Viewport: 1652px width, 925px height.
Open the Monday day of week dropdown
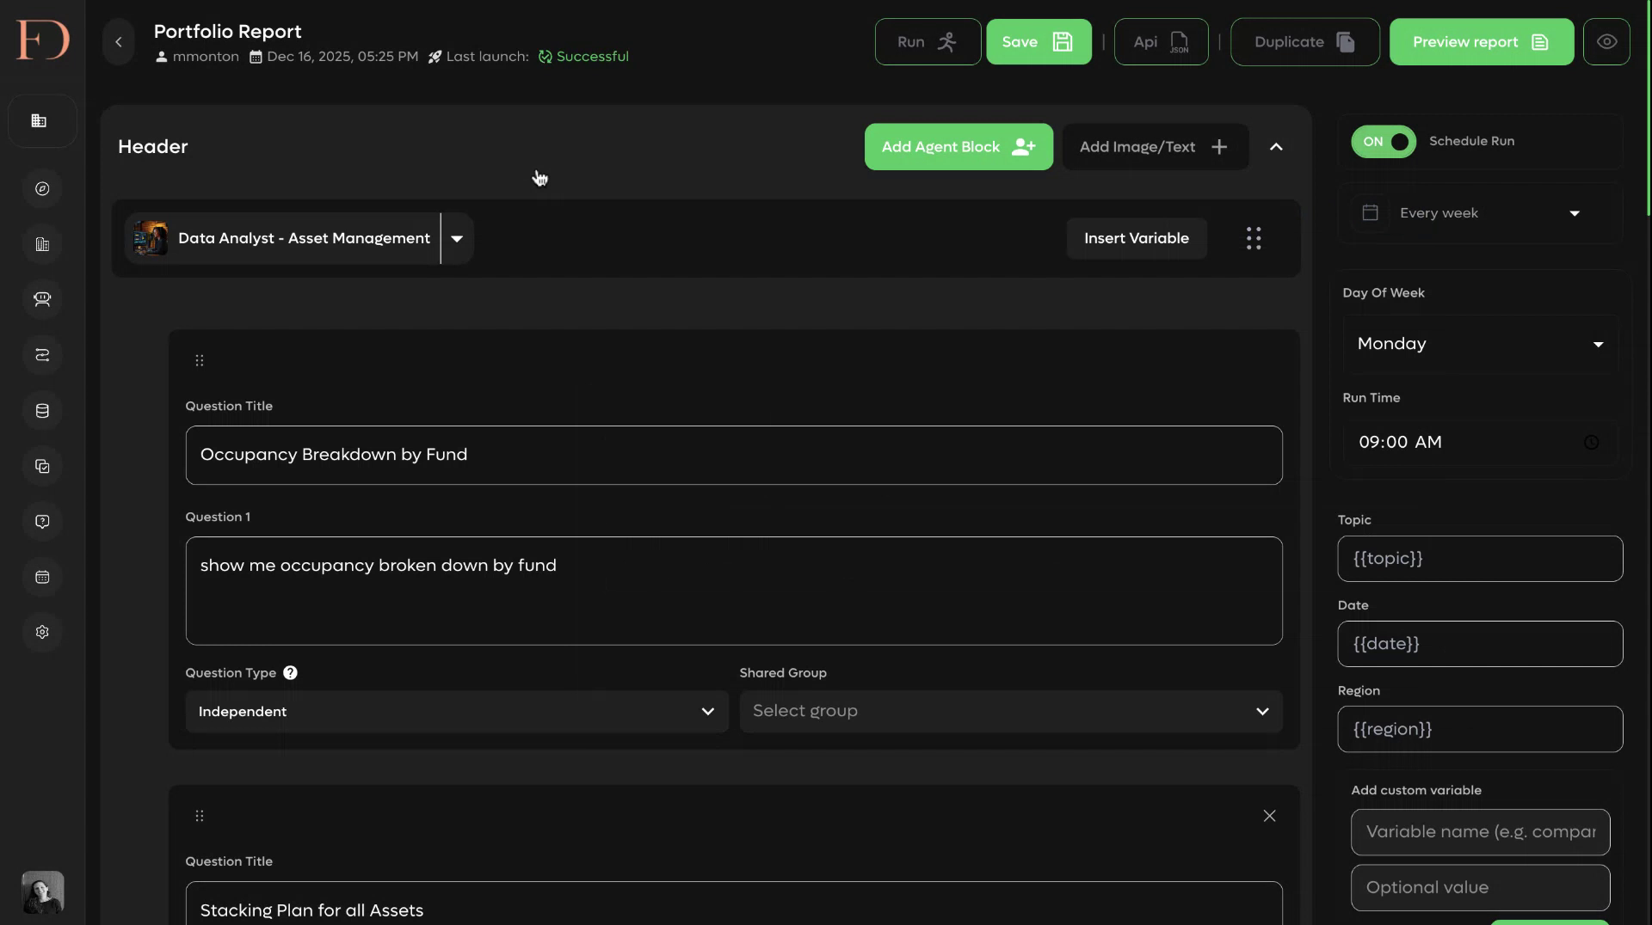pos(1481,344)
